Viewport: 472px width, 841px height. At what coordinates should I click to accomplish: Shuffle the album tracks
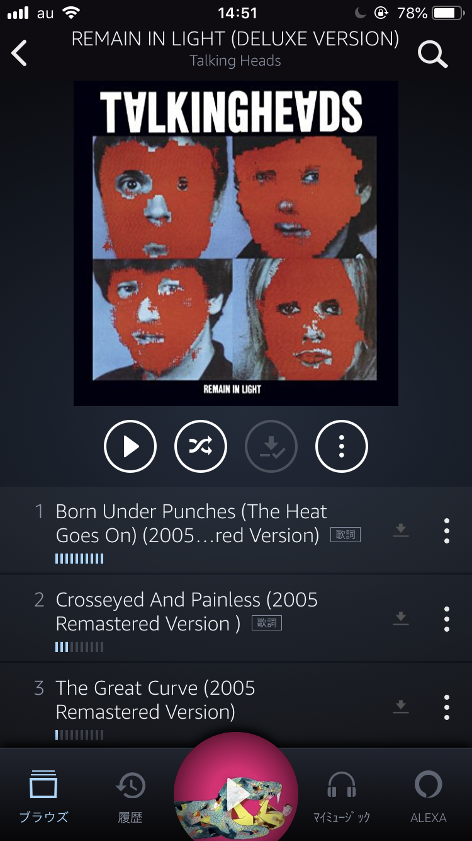(x=201, y=446)
